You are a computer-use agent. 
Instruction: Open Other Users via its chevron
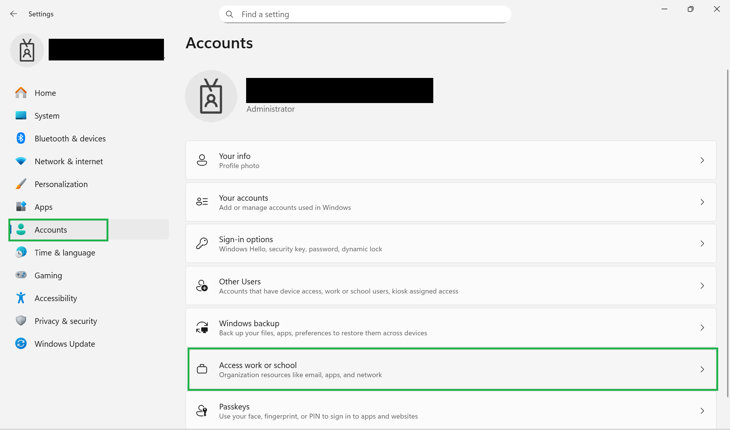702,286
